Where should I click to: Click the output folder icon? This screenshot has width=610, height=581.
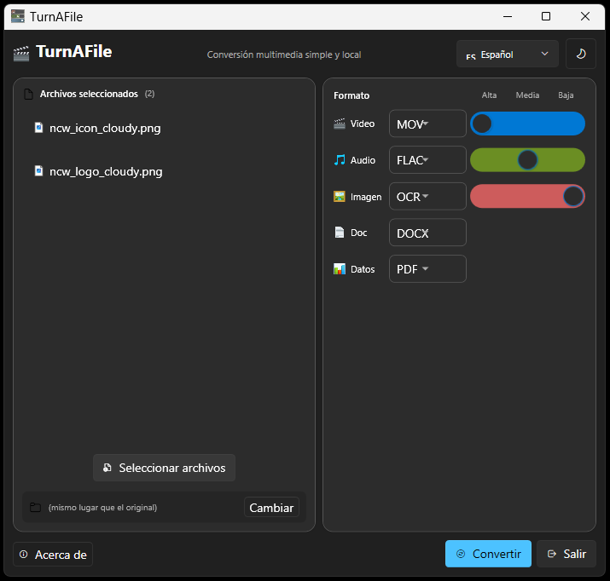35,508
